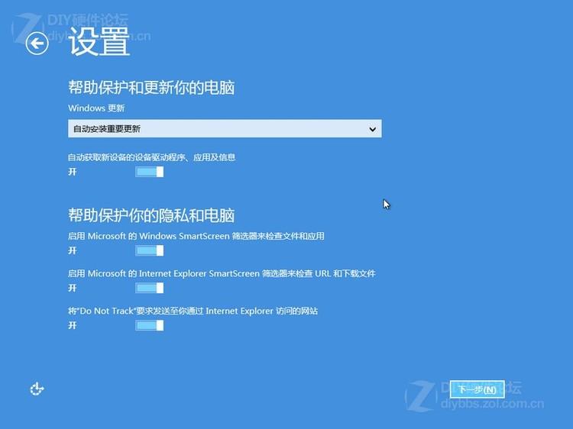573x429 pixels.
Task: Click 开 label under Internet Explorer SmartScreen
Action: click(x=73, y=289)
